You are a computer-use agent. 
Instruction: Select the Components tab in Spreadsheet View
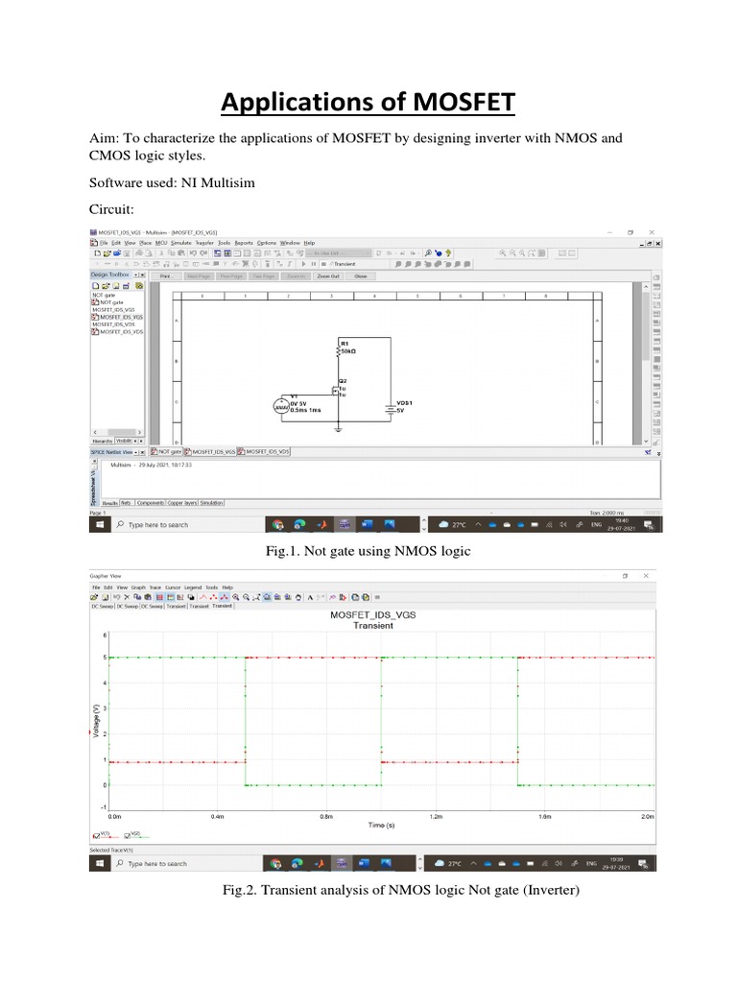(x=151, y=503)
